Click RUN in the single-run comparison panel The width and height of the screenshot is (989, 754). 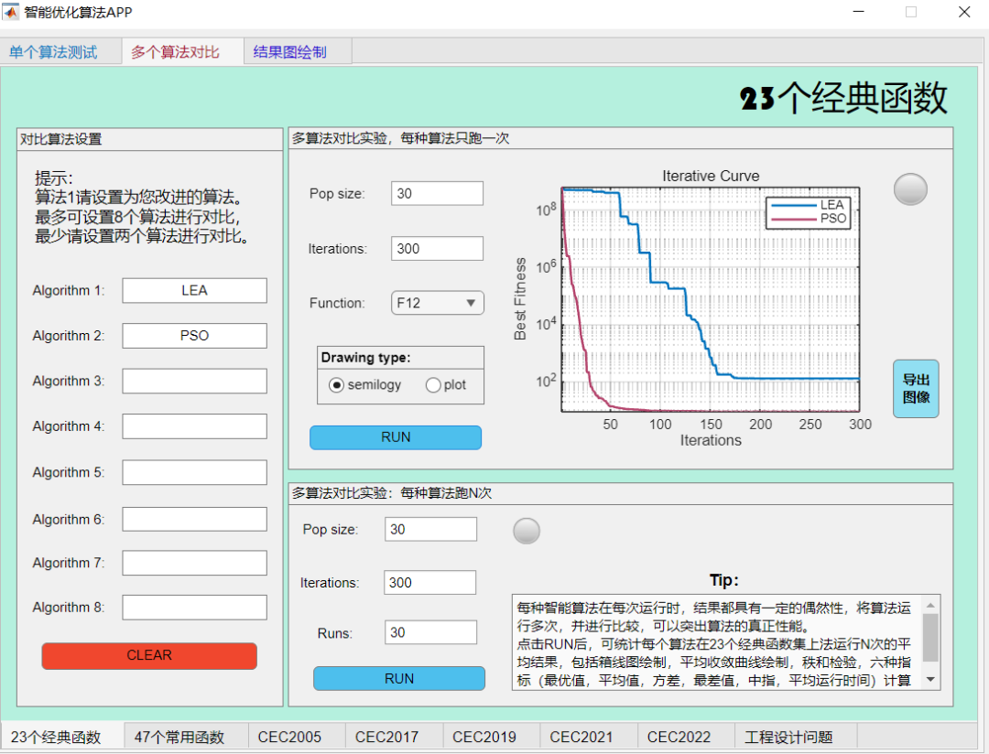[x=396, y=437]
